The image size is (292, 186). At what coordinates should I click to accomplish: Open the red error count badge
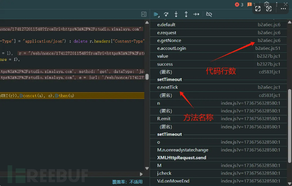(240, 5)
